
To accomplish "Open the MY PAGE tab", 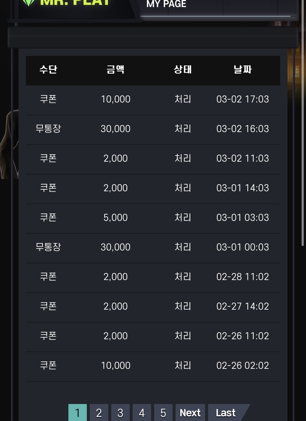I will pyautogui.click(x=166, y=4).
